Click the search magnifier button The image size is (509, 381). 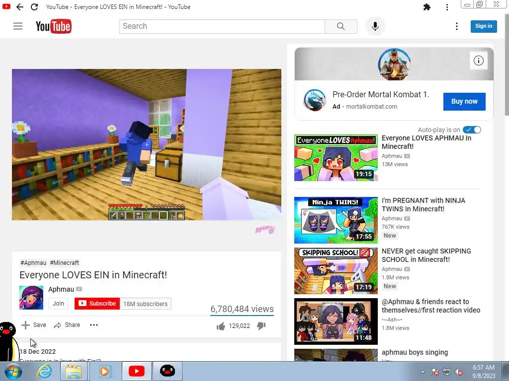click(341, 26)
